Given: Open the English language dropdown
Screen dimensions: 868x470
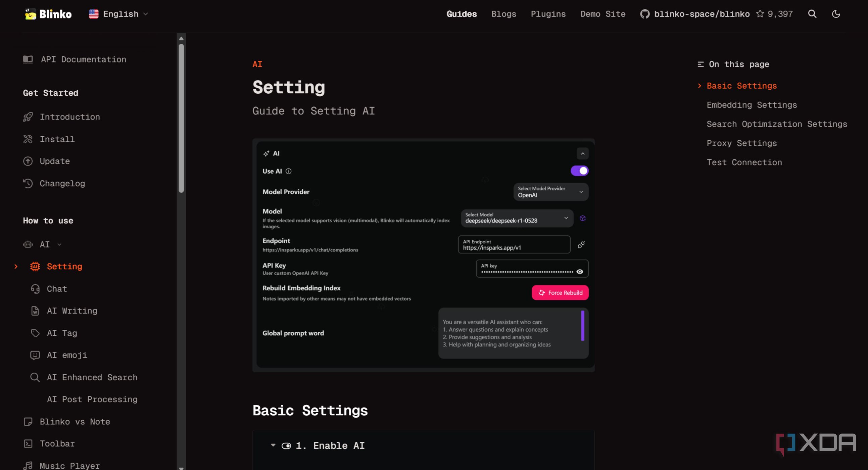Looking at the screenshot, I should tap(118, 14).
